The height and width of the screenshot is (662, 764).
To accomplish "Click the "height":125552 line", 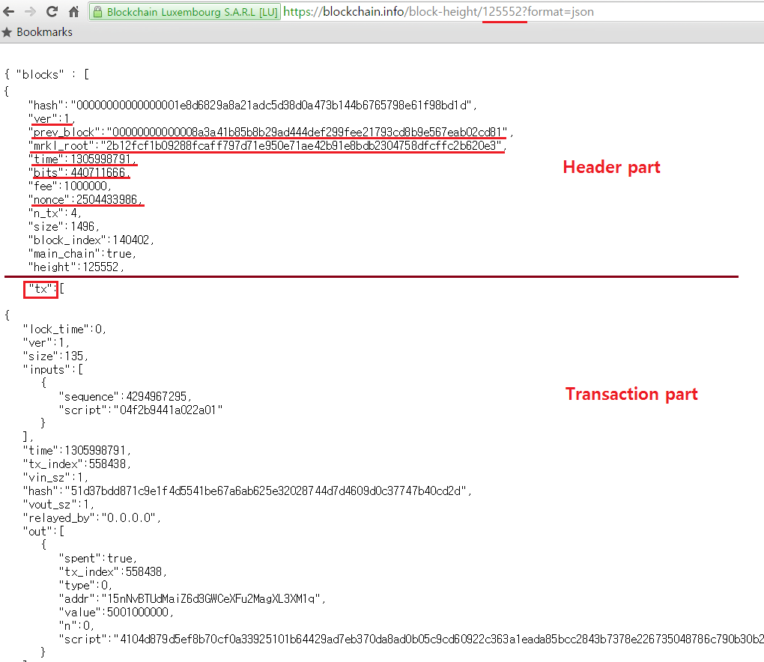I will [x=76, y=267].
